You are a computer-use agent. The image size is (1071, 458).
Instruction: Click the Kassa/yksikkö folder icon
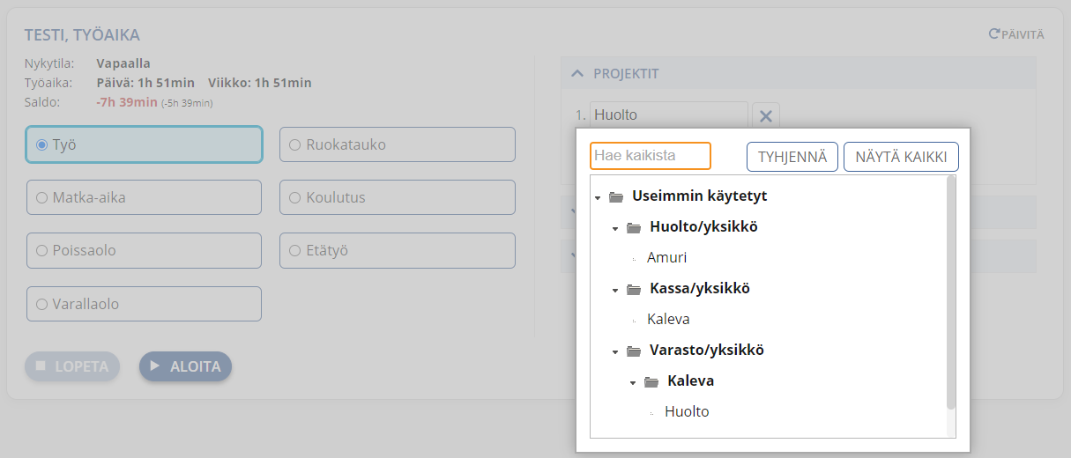click(634, 289)
